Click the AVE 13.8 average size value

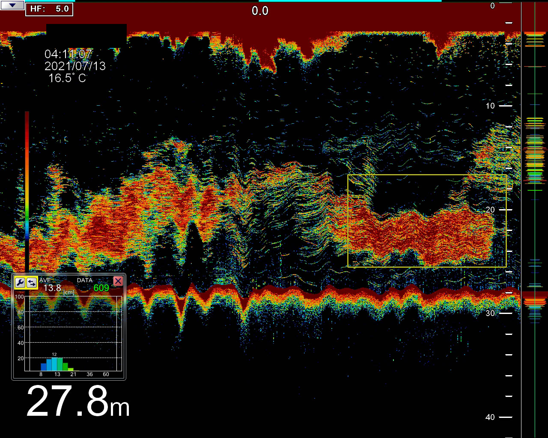pos(52,288)
